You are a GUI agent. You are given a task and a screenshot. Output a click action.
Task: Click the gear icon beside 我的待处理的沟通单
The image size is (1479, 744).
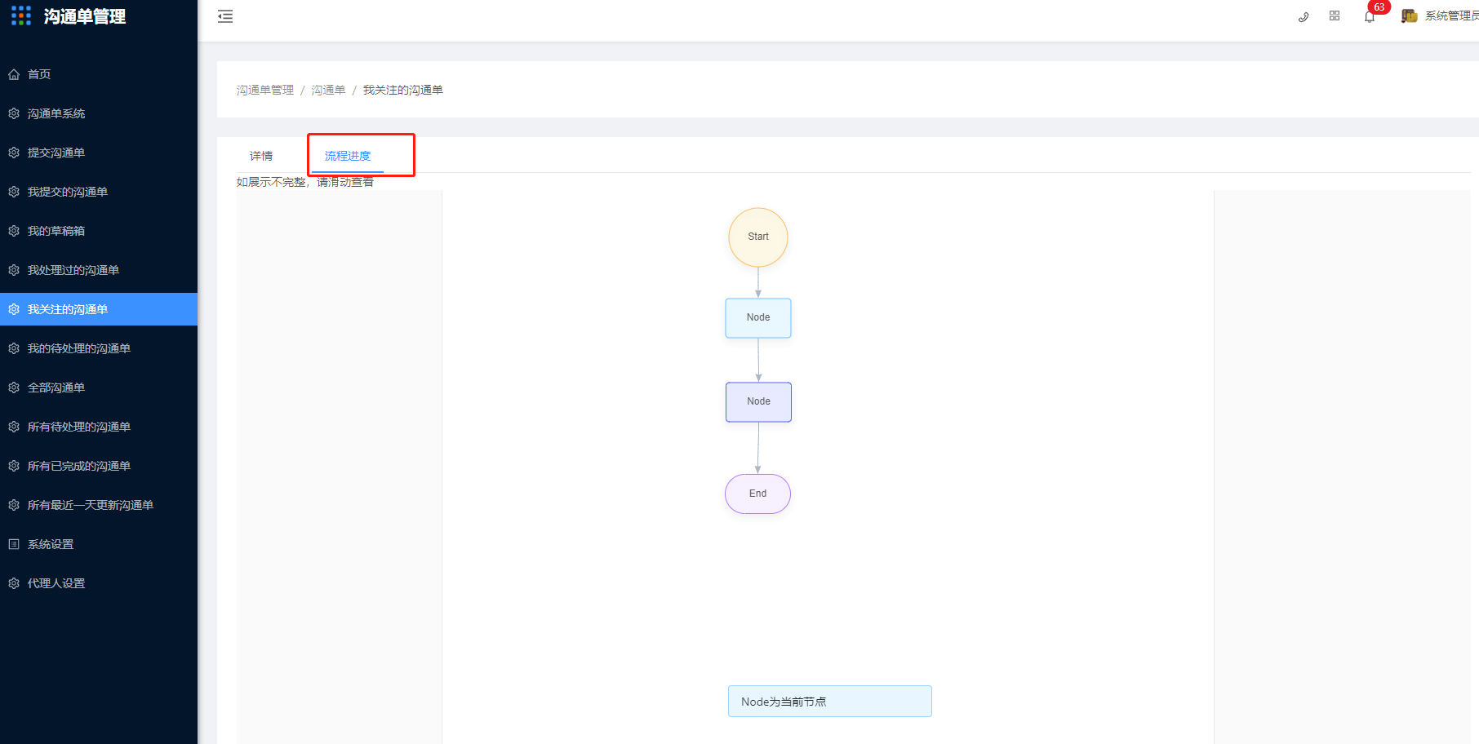(x=14, y=348)
